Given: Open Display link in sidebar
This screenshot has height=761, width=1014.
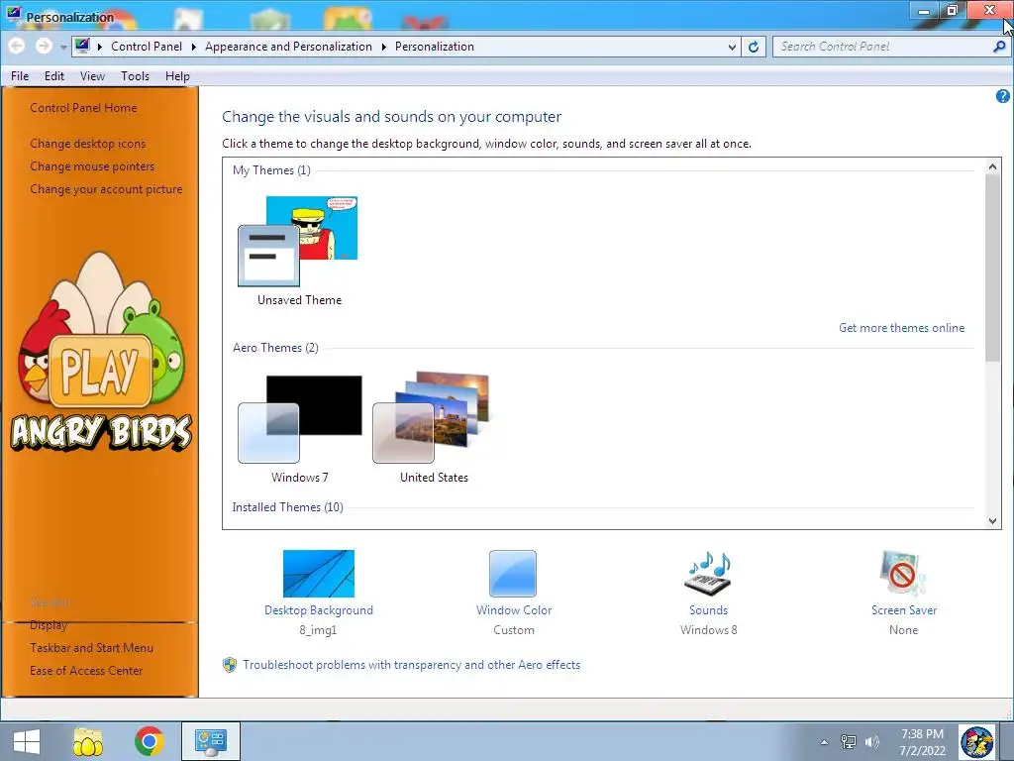Looking at the screenshot, I should pos(49,625).
